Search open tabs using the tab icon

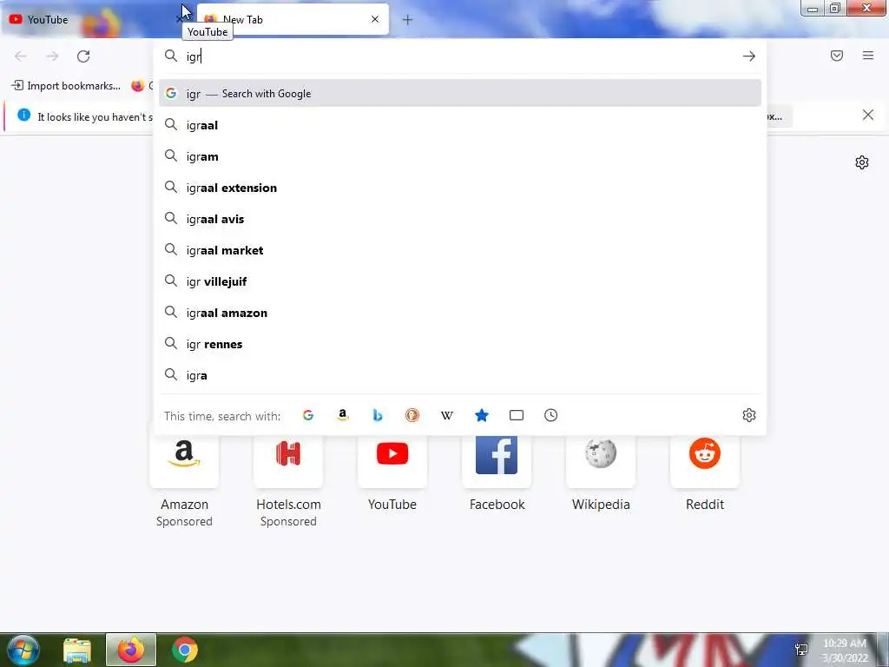[x=517, y=415]
